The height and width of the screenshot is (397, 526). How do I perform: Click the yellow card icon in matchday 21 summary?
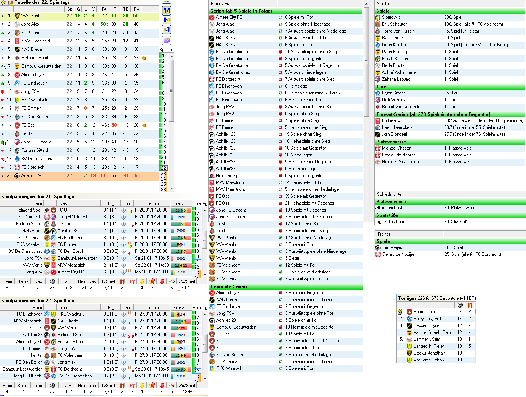(x=142, y=281)
